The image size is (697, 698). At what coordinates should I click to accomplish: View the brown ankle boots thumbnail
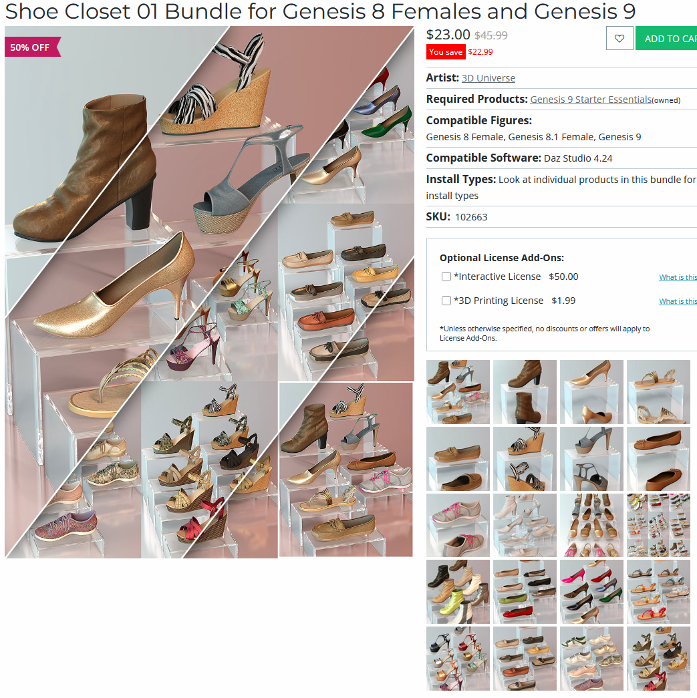pos(525,391)
